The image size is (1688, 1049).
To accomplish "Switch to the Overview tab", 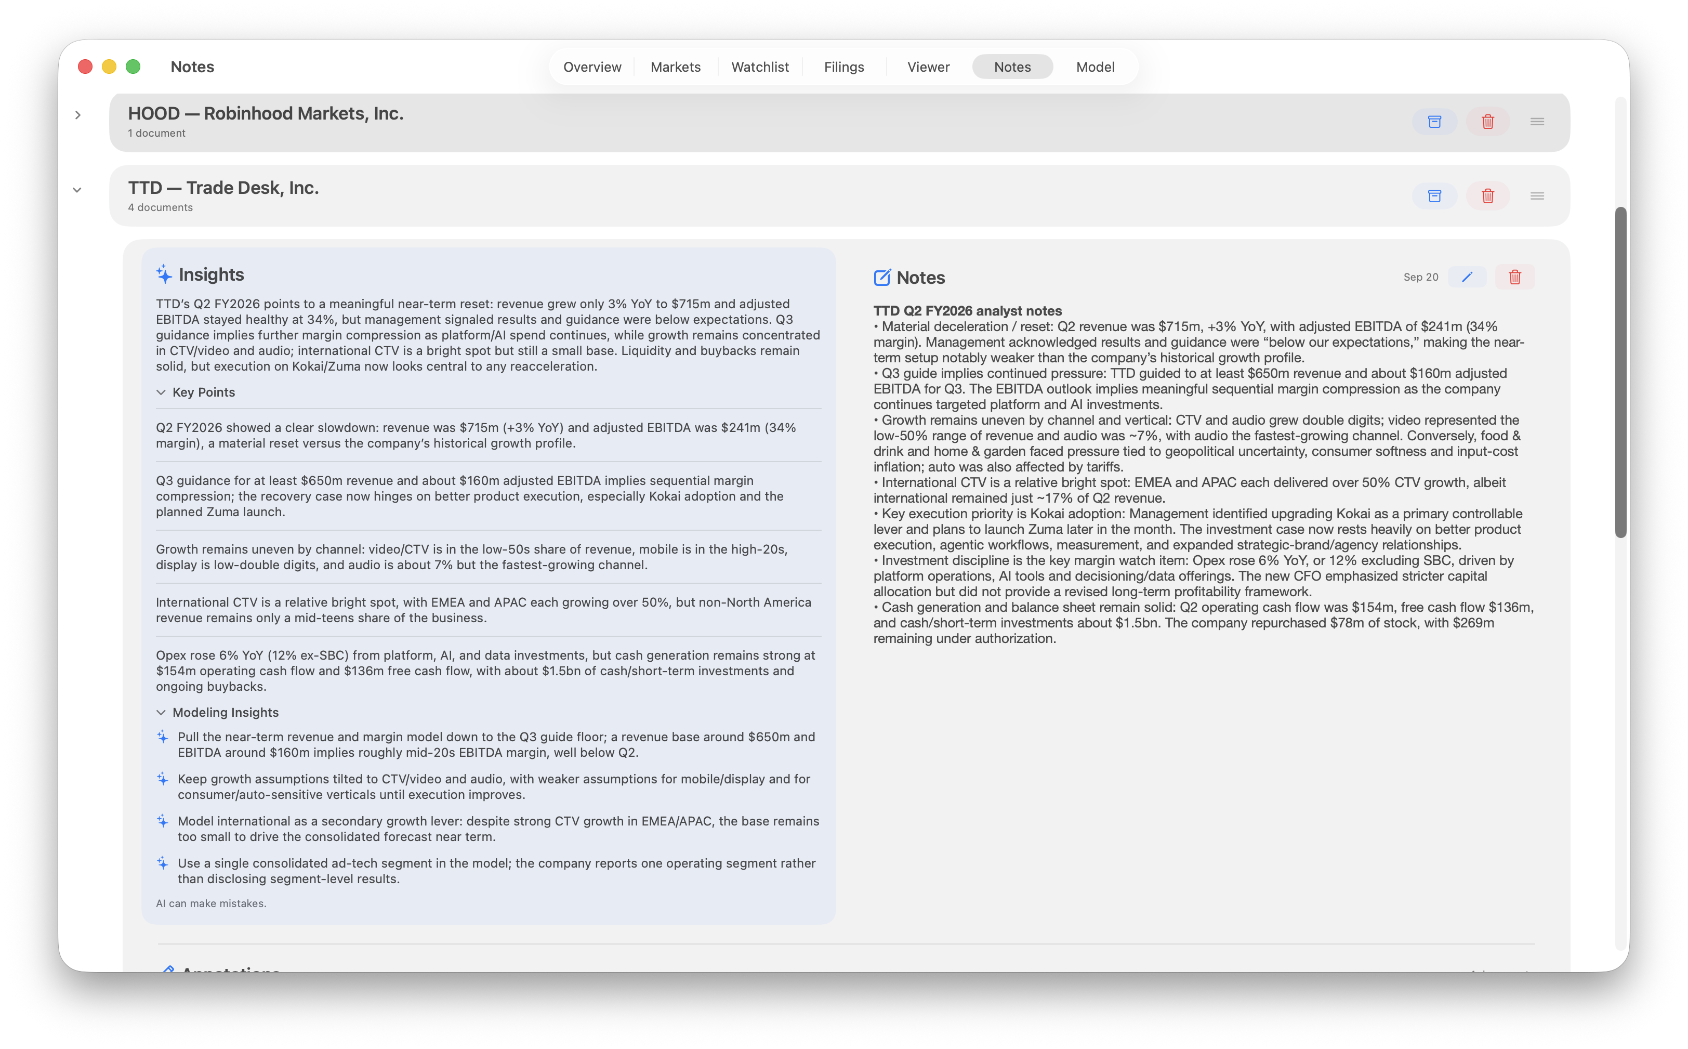I will pos(591,67).
